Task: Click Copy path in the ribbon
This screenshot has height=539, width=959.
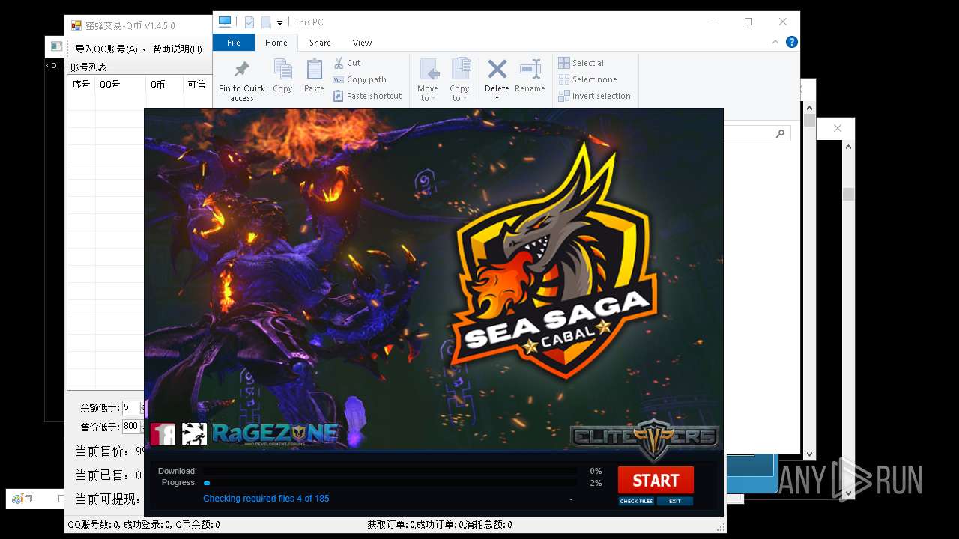Action: (360, 79)
